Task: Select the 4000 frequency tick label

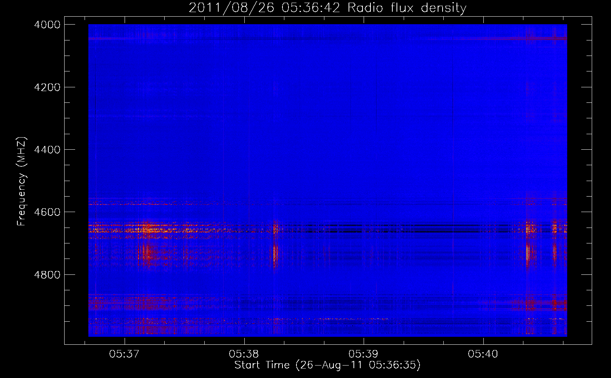Action: tap(47, 25)
